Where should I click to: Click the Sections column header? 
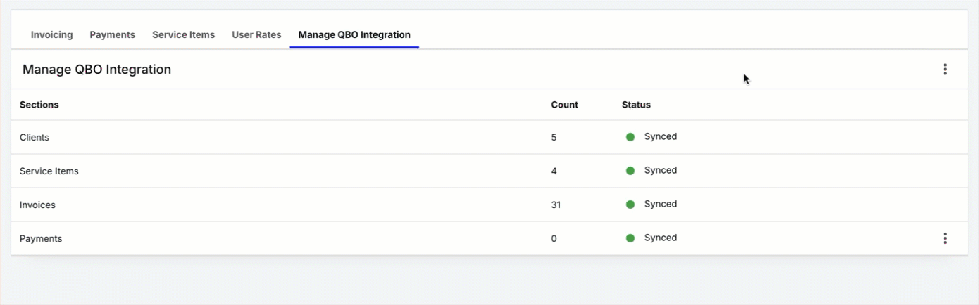tap(39, 105)
